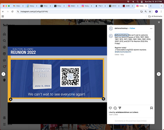Click the QR code in video
164x130 pixels.
click(x=70, y=77)
